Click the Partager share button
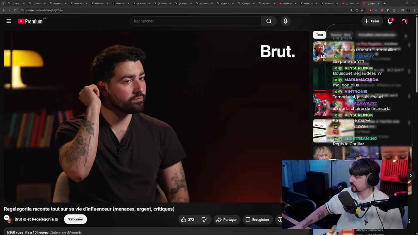This screenshot has width=418, height=235. click(226, 220)
